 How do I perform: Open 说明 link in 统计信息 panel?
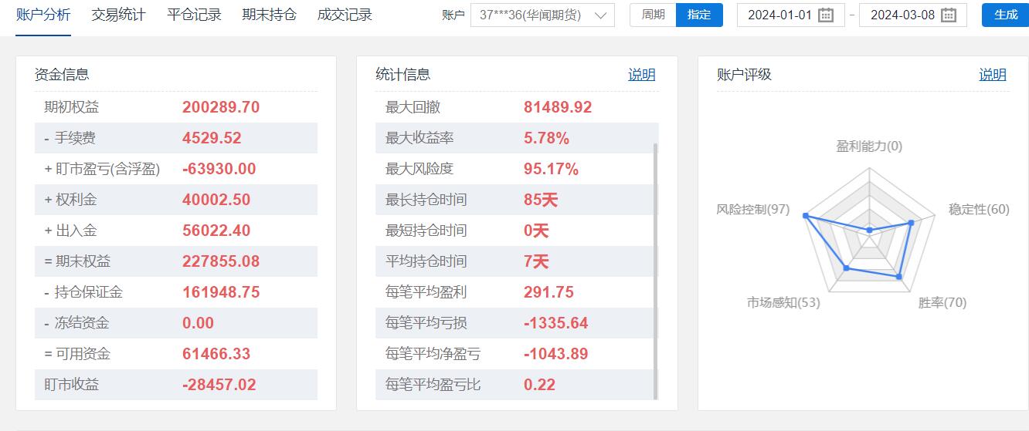pos(641,75)
